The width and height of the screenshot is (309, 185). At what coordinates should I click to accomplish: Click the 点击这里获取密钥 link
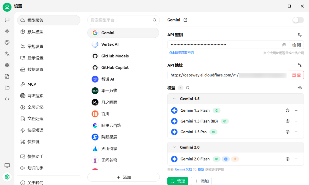[181, 53]
